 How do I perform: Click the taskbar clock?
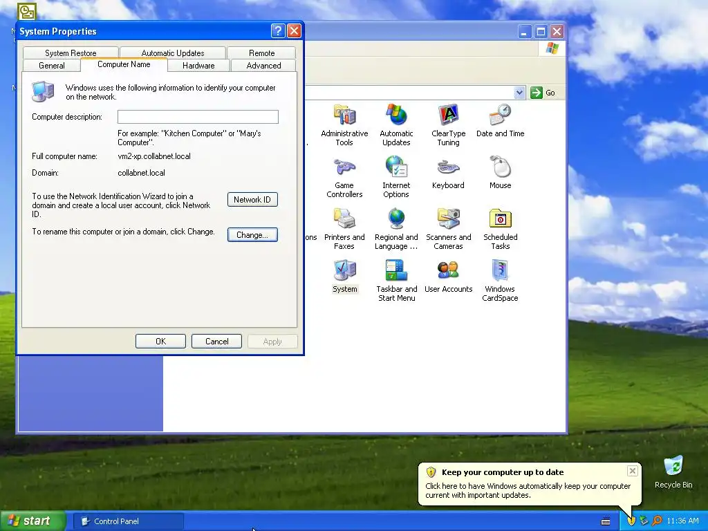[x=682, y=521]
